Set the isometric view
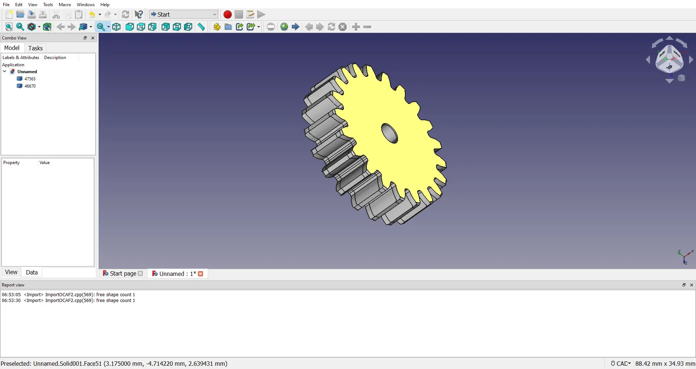The width and height of the screenshot is (696, 369). (x=116, y=27)
